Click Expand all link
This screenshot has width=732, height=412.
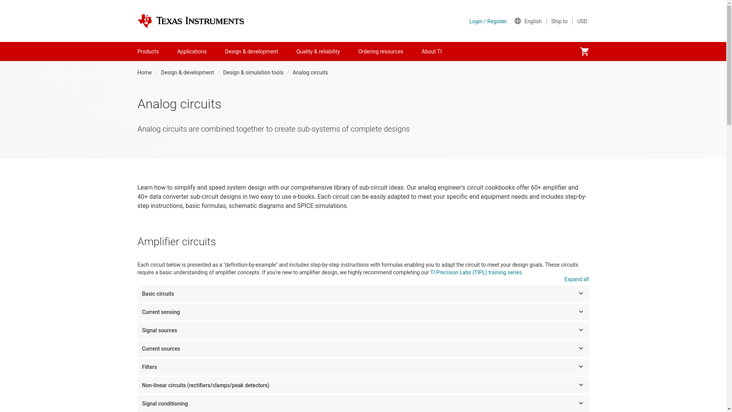pos(576,279)
